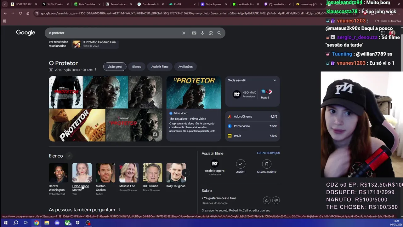Open the site info icon in the address bar

(x=37, y=13)
